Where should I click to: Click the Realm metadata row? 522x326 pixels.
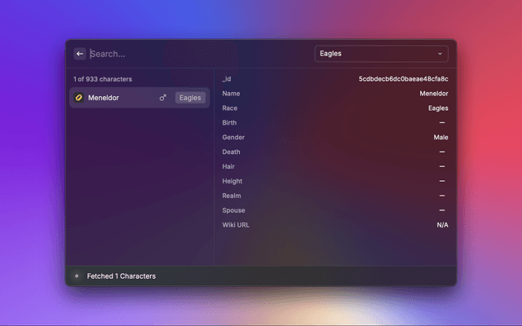point(334,196)
